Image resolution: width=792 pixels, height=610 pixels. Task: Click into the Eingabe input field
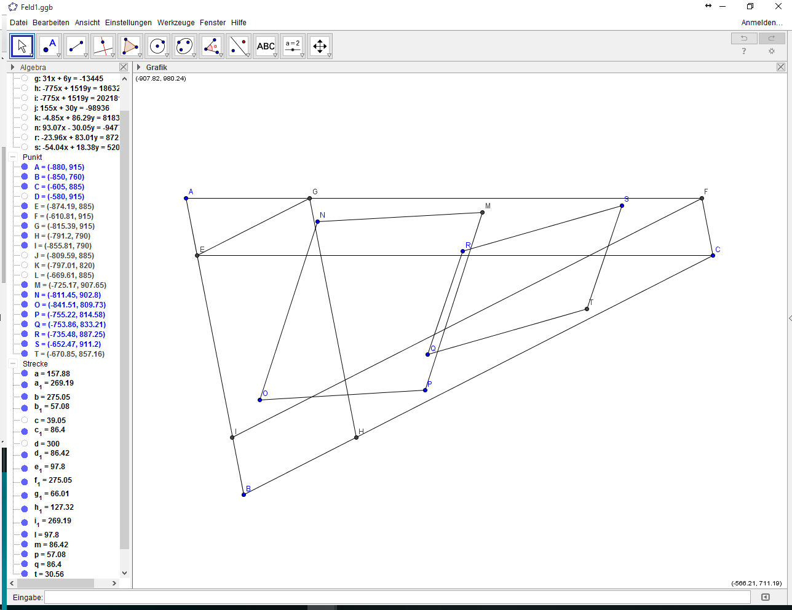pos(397,597)
